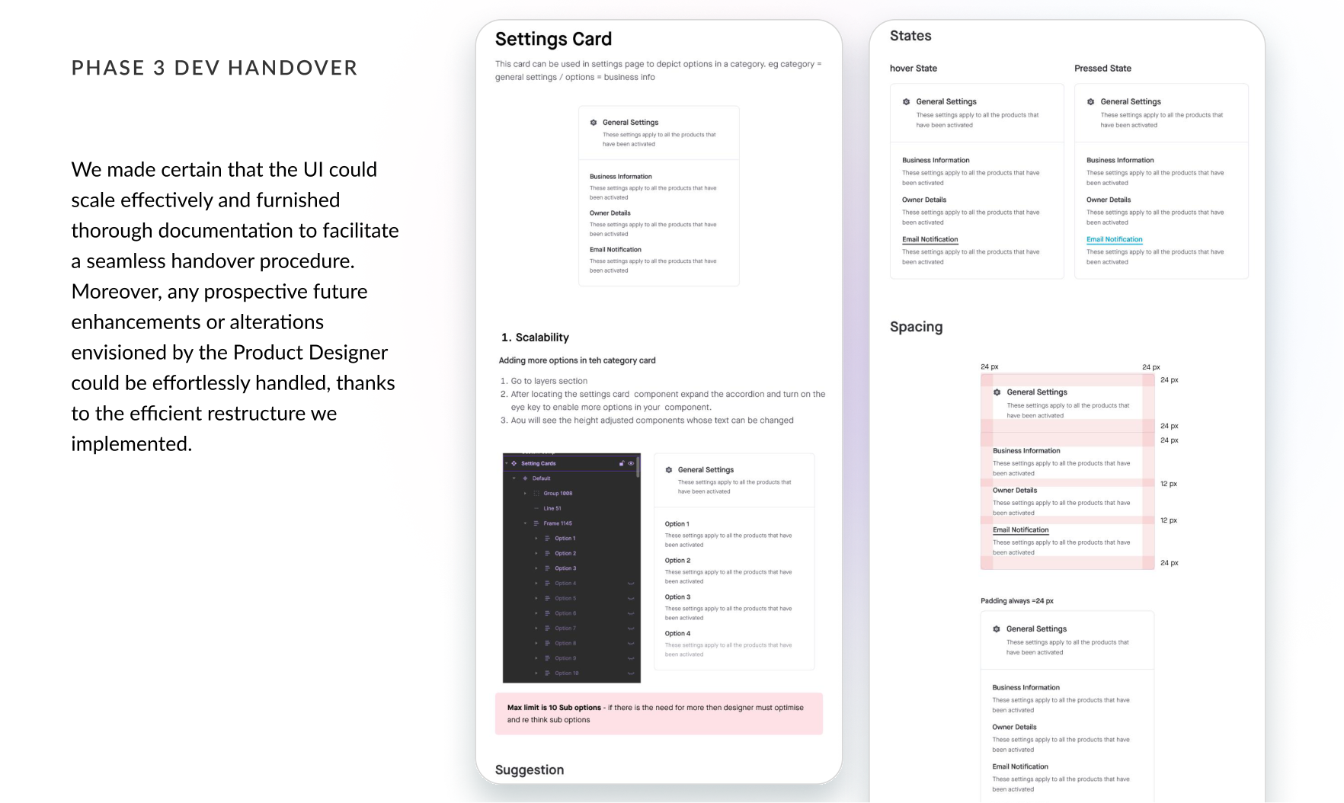1344x803 pixels.
Task: Click the gear icon in the Spacing diagram card
Action: click(997, 392)
